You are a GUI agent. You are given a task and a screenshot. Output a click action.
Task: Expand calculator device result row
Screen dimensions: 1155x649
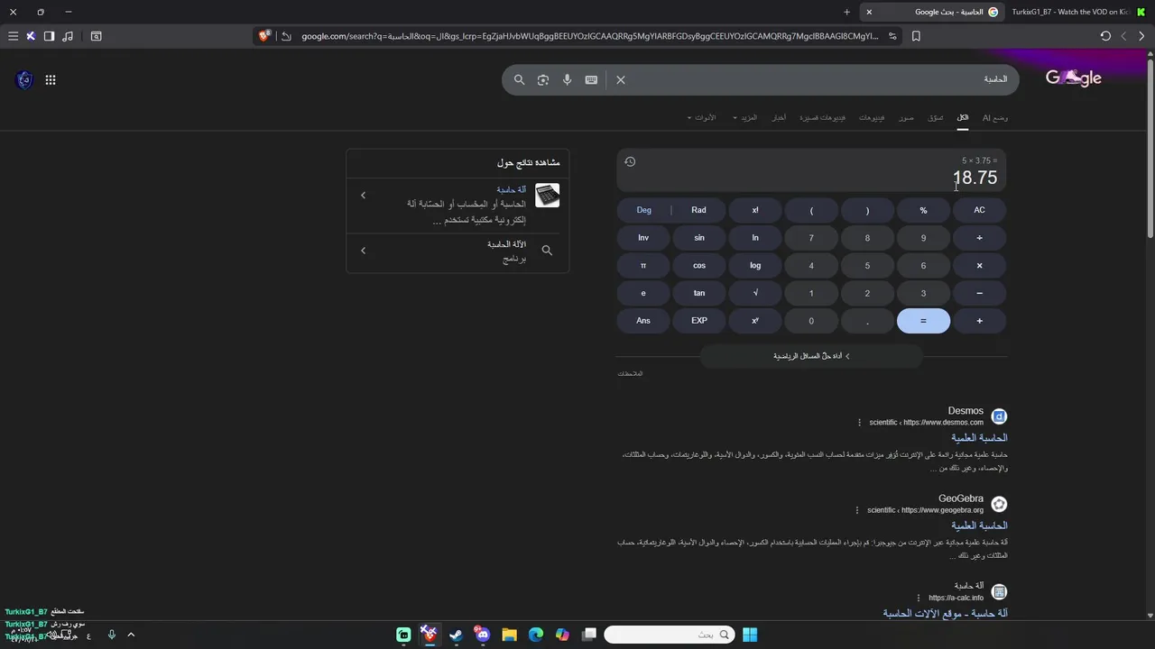(x=457, y=207)
